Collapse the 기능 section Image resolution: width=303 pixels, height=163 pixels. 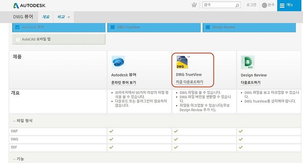click(19, 159)
